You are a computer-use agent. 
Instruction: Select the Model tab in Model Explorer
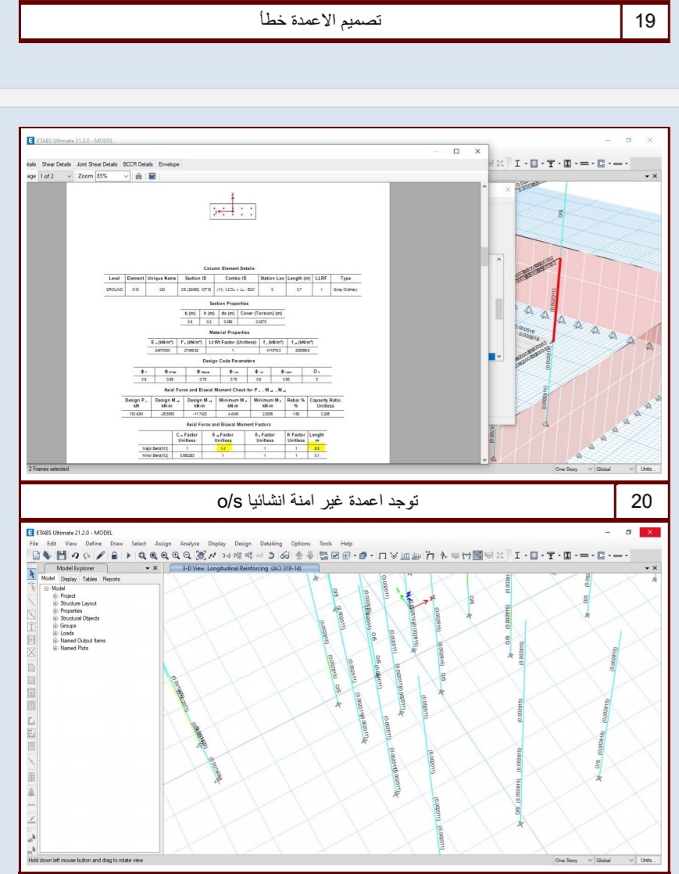click(48, 578)
